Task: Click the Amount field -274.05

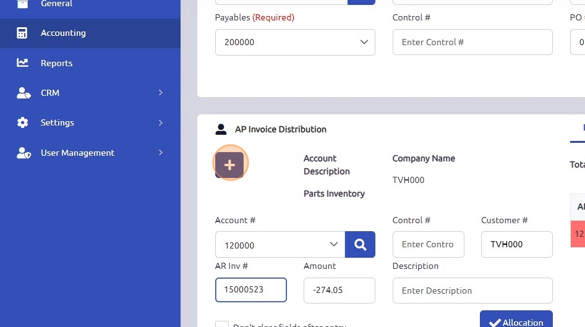Action: (339, 290)
